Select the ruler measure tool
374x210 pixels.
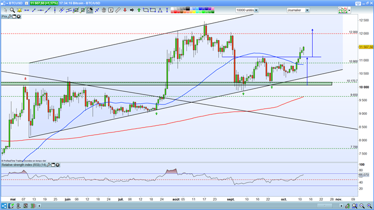click(118, 10)
